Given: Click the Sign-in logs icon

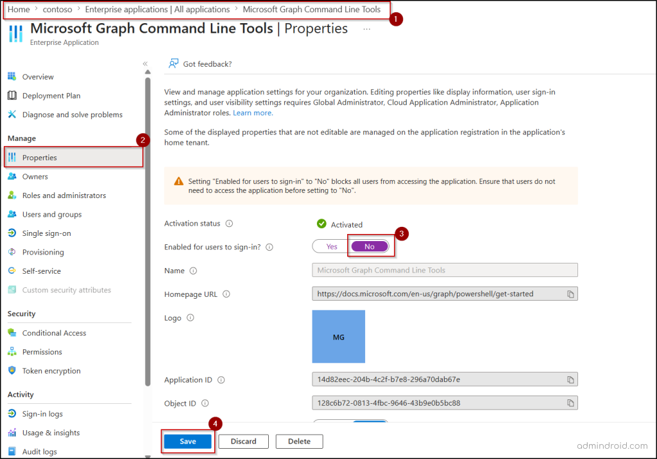Looking at the screenshot, I should (x=12, y=413).
